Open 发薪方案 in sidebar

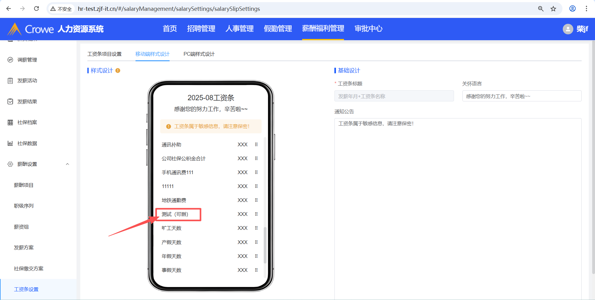[24, 248]
